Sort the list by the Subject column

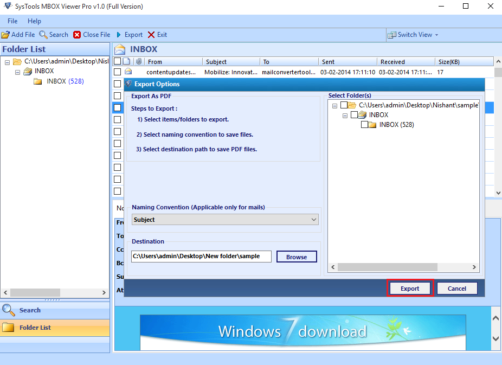pyautogui.click(x=231, y=61)
